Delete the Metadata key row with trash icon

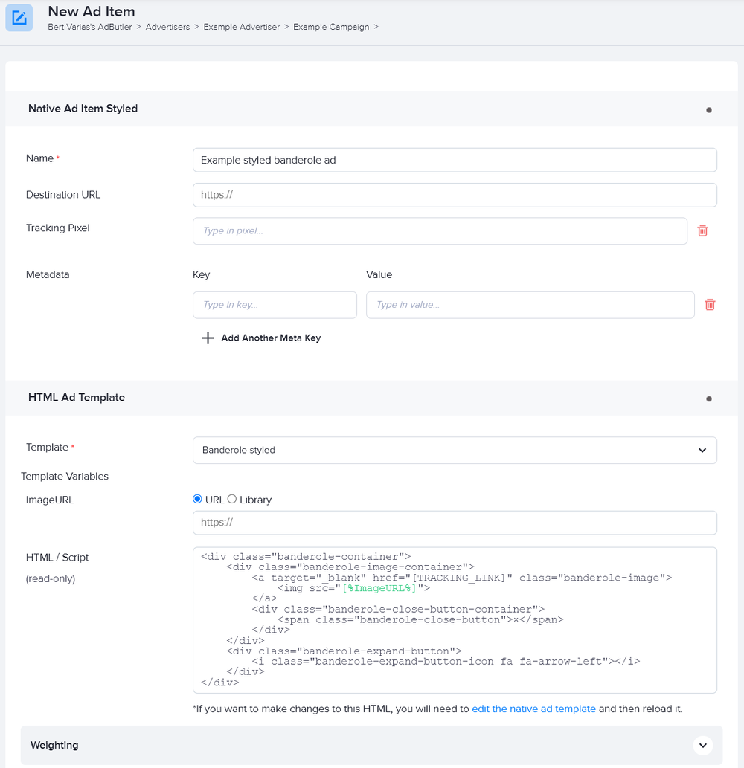tap(710, 305)
